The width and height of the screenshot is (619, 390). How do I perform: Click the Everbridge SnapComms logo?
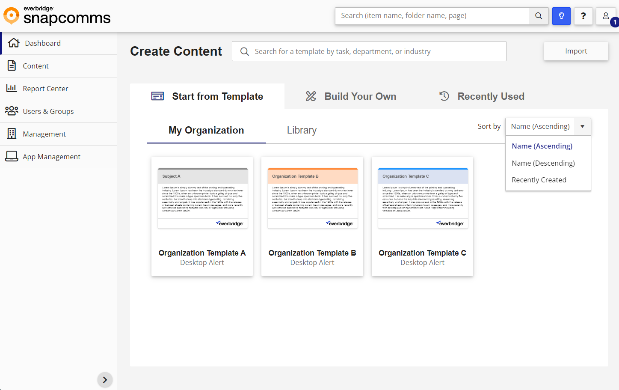coord(57,15)
